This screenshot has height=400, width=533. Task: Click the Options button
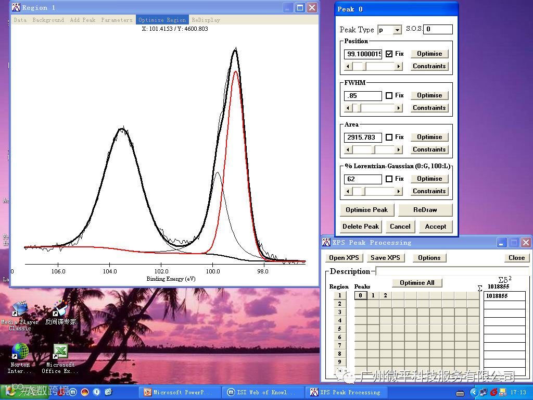click(x=429, y=258)
